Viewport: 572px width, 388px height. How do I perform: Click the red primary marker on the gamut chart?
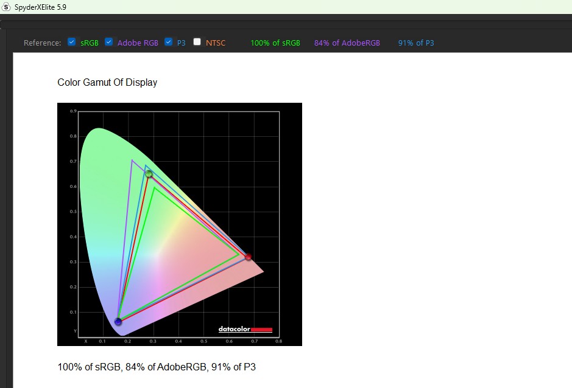tap(248, 257)
